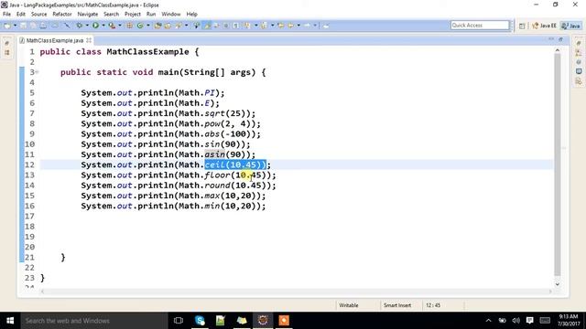
Task: Click the Open Perspective icon
Action: tap(522, 26)
